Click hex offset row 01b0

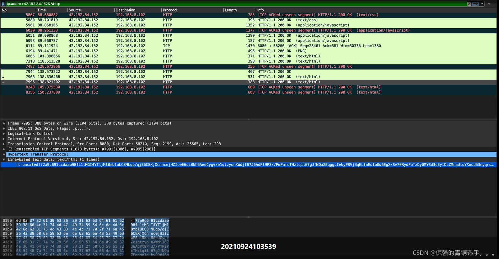7,230
